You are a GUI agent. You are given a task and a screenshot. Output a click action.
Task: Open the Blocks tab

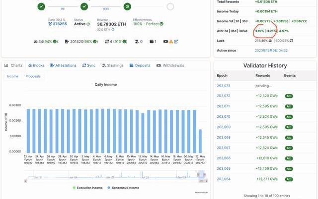[x=36, y=65]
